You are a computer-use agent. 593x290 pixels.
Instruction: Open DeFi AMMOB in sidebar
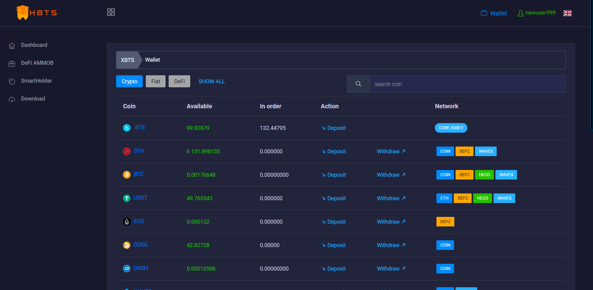(x=37, y=63)
